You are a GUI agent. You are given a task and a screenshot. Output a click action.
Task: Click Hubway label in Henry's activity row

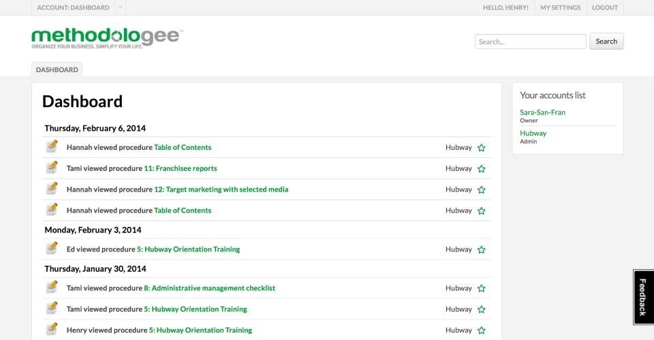pos(458,330)
